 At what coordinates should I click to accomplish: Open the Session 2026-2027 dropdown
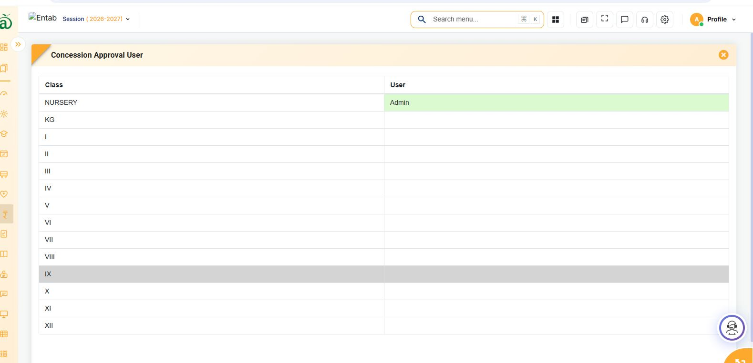[96, 19]
